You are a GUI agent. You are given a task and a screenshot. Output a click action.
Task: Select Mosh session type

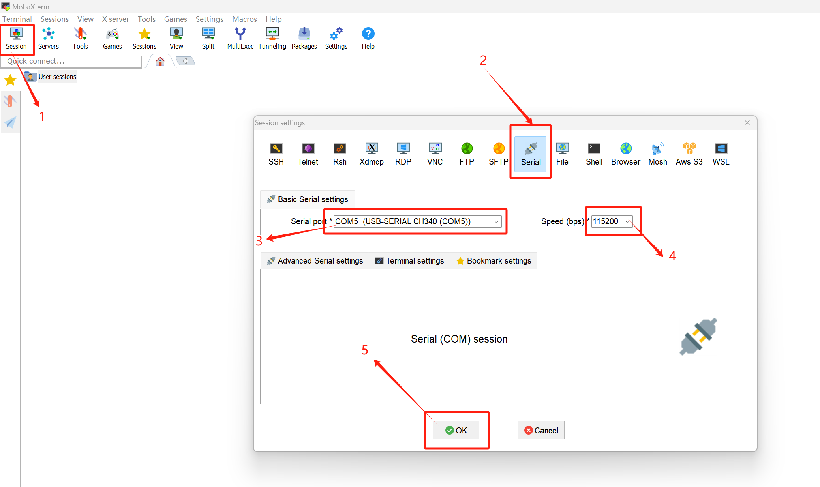(x=657, y=154)
